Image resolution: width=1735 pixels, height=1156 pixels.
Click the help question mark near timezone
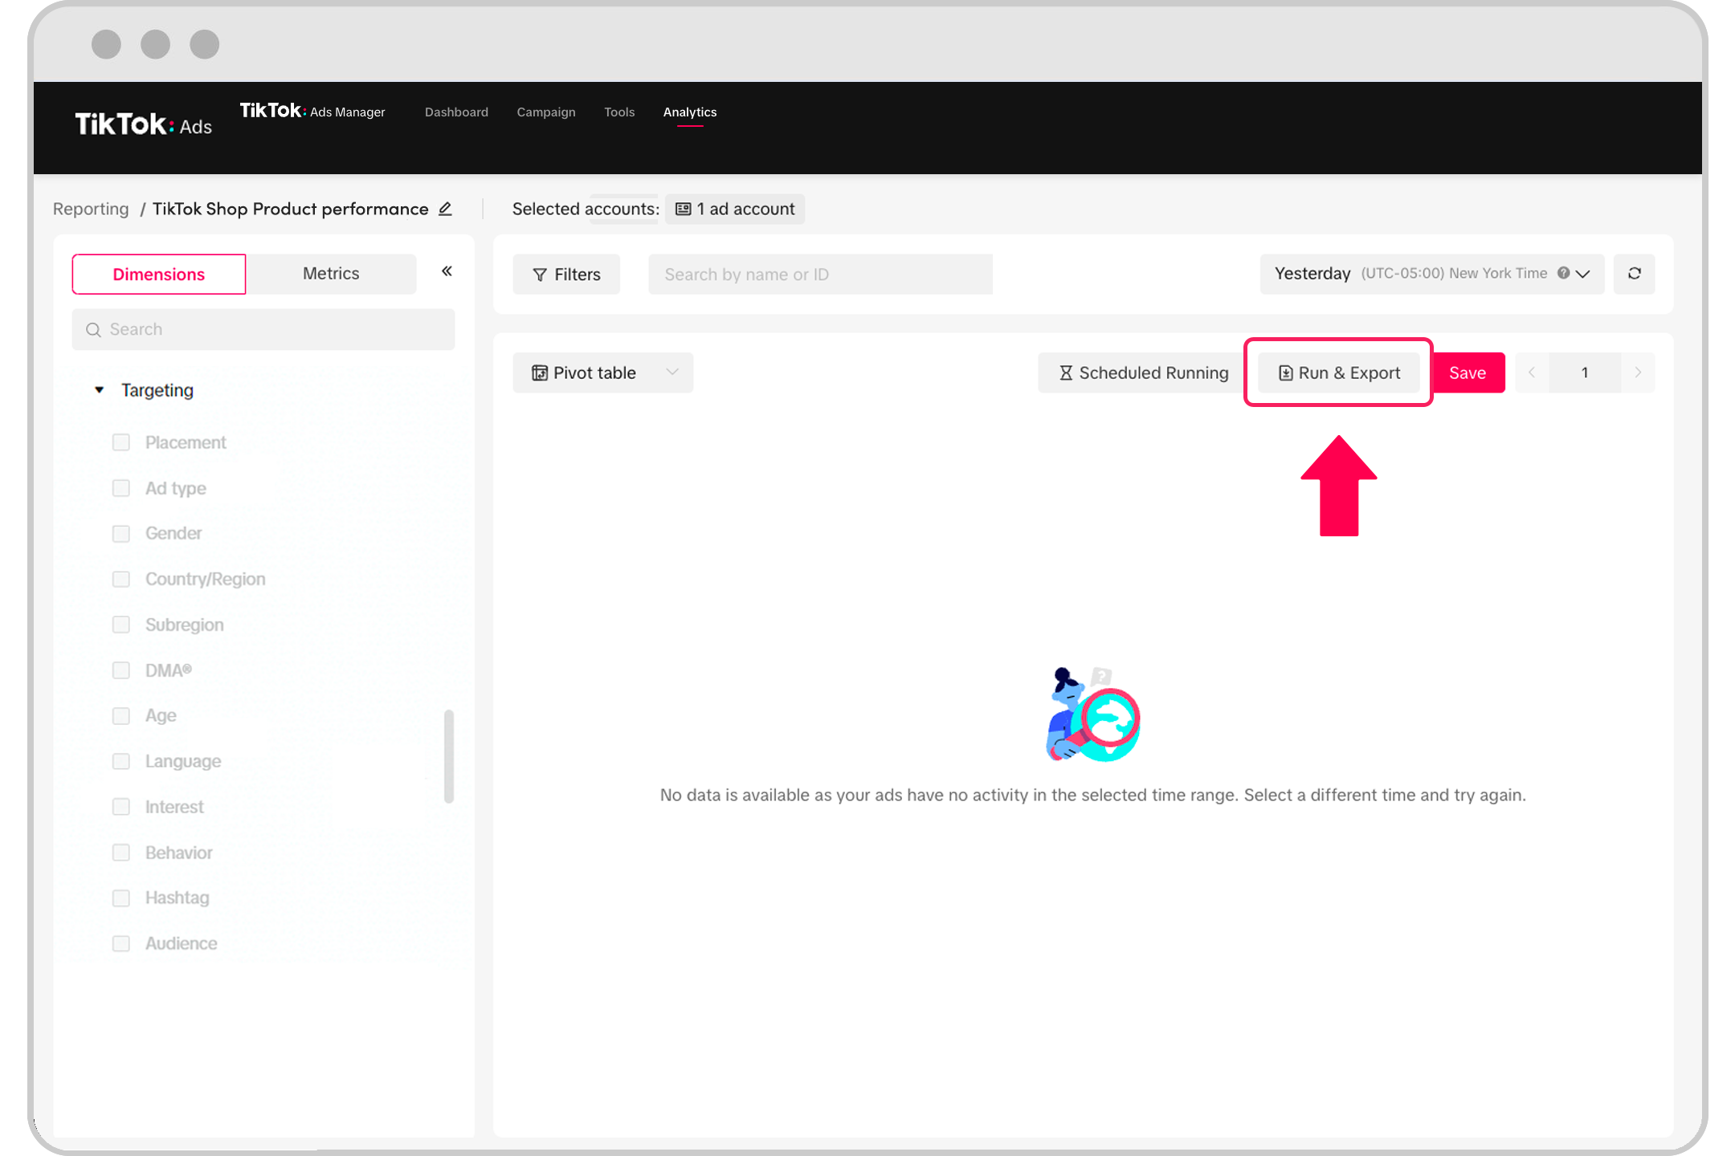(x=1563, y=273)
